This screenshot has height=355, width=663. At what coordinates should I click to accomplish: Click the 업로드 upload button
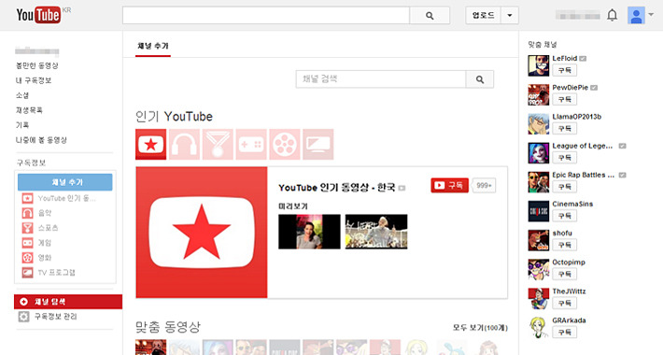tap(484, 16)
